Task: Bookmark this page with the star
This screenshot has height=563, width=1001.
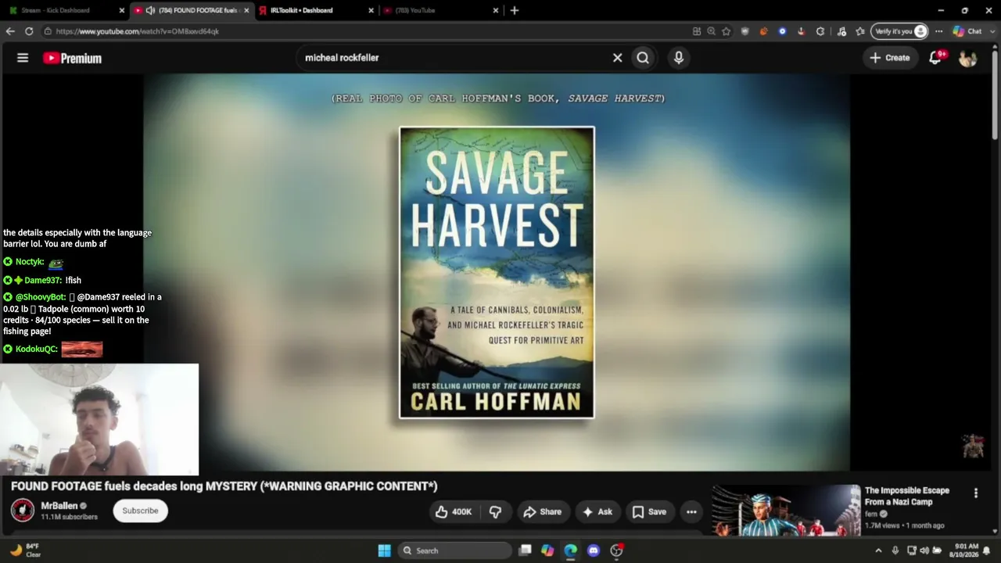Action: pos(727,31)
